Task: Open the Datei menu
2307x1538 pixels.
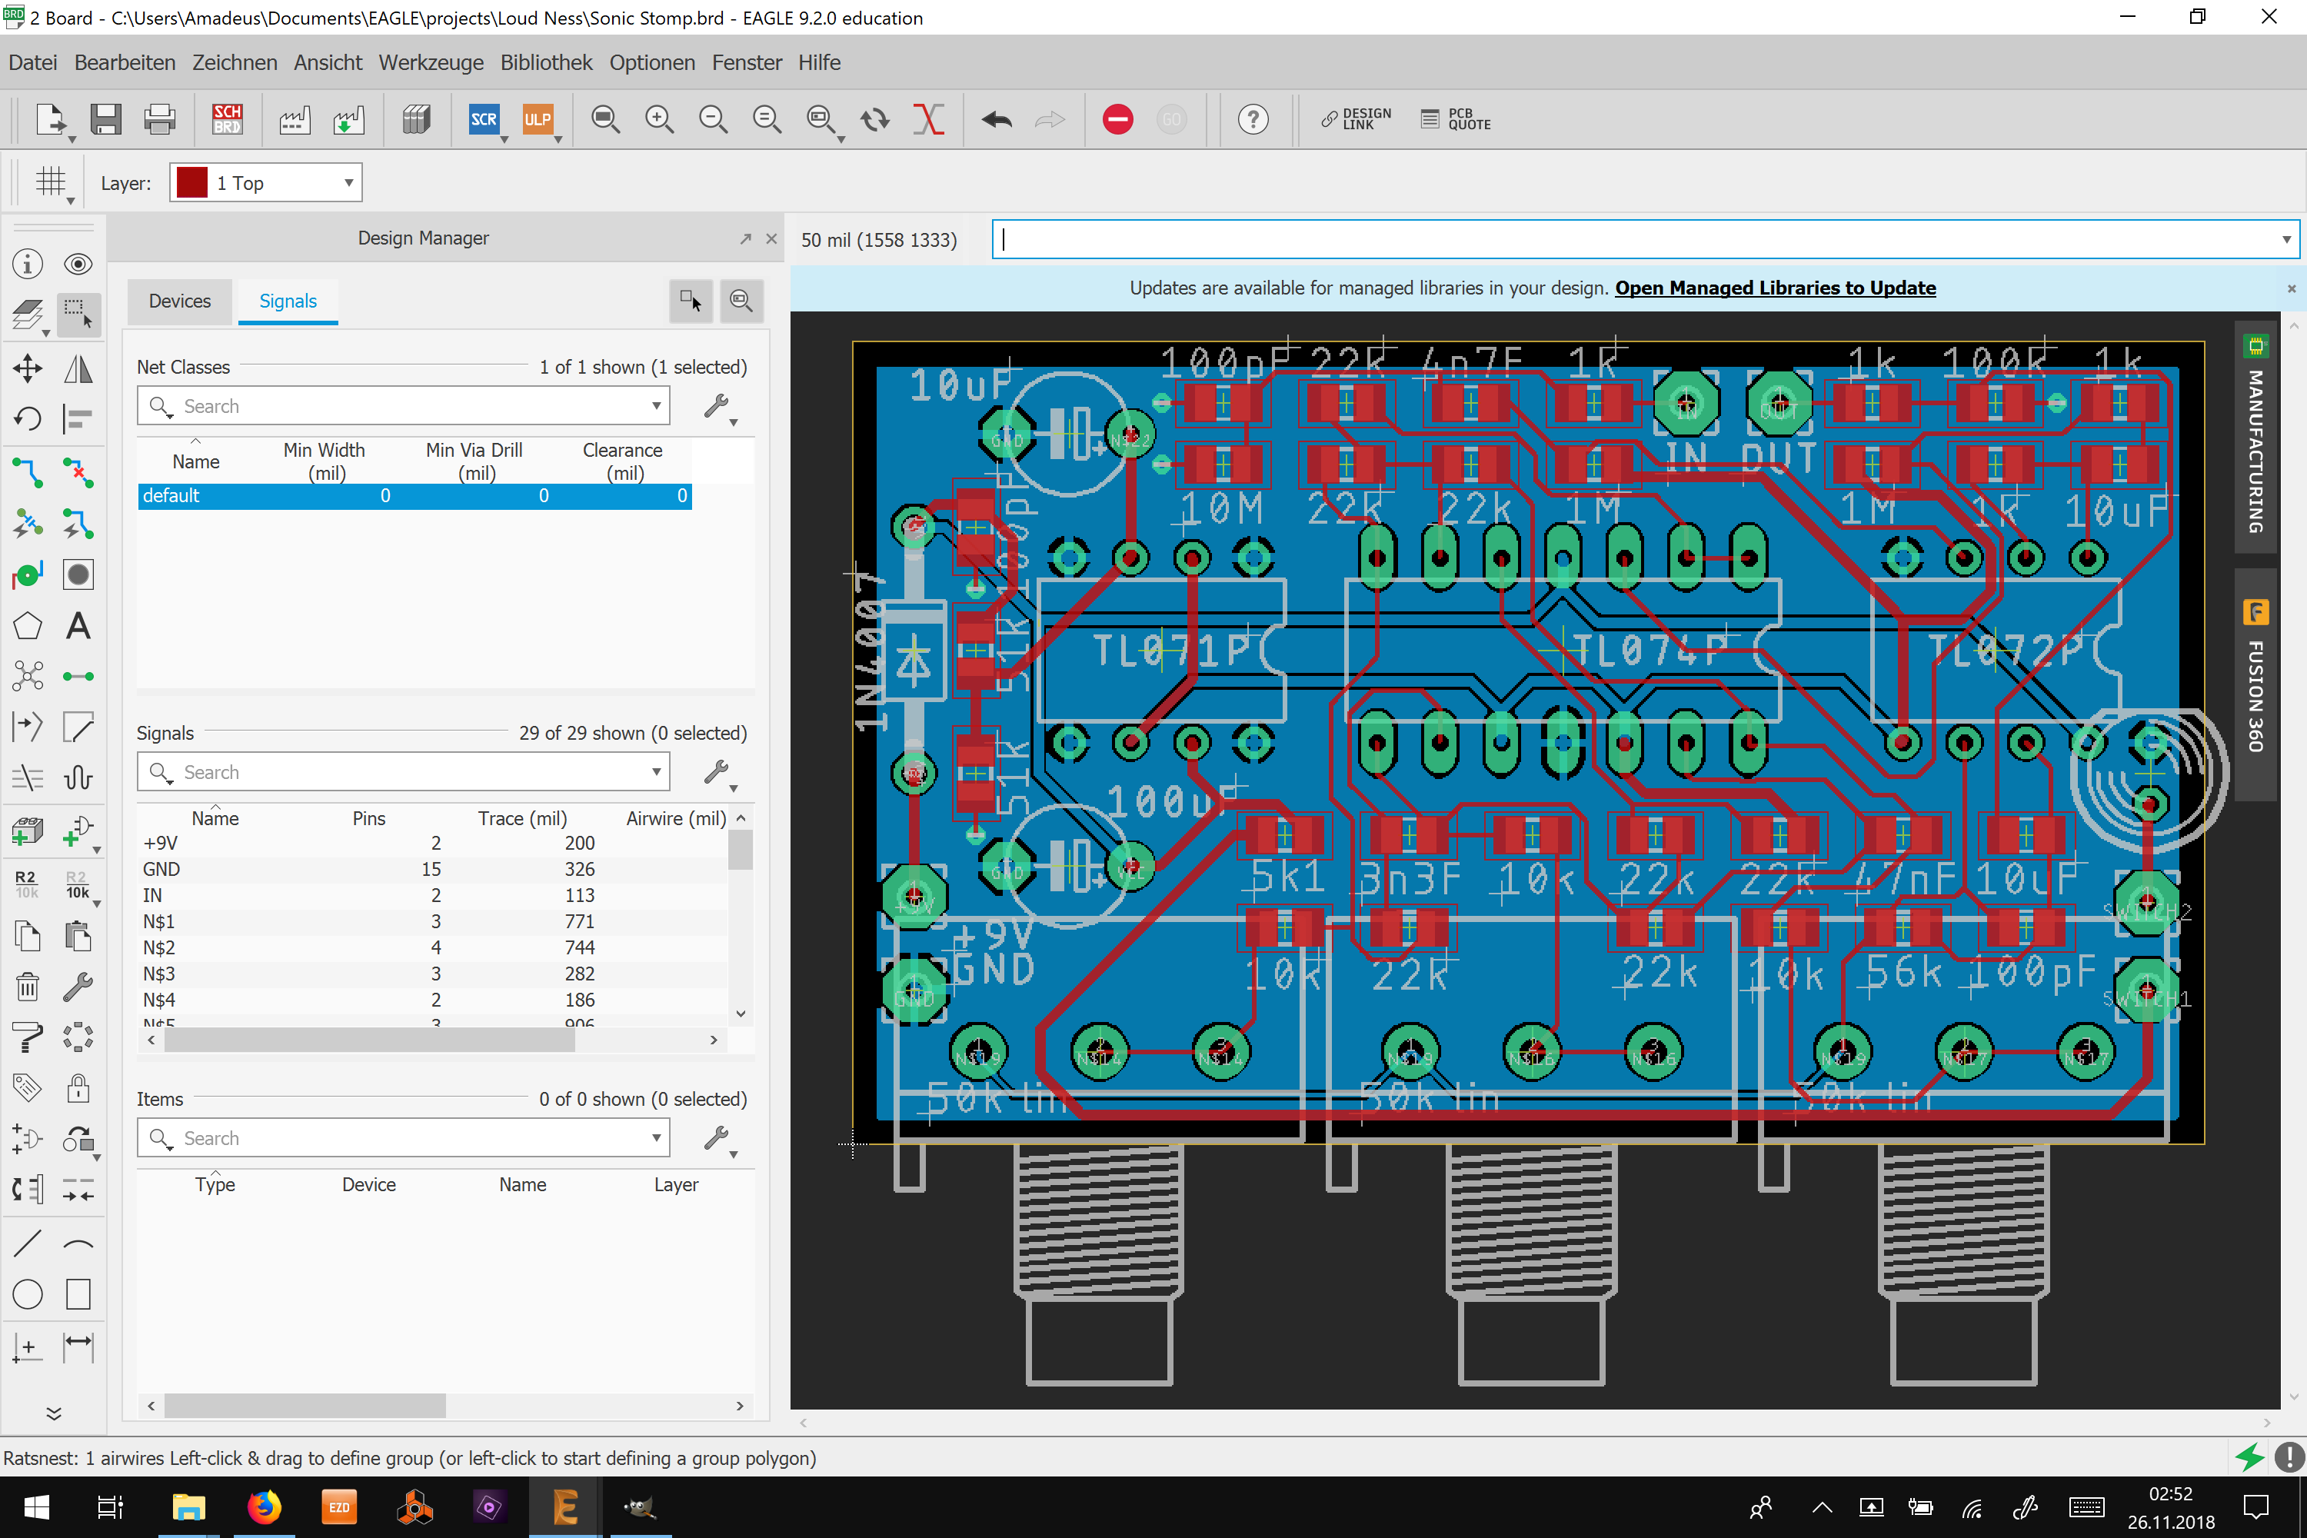Action: (x=32, y=62)
